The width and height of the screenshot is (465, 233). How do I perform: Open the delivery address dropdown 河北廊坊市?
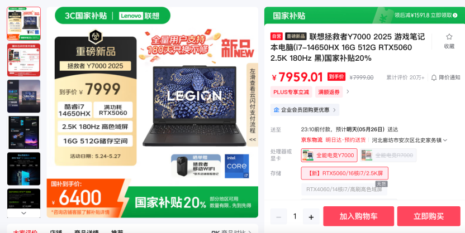click(409, 140)
